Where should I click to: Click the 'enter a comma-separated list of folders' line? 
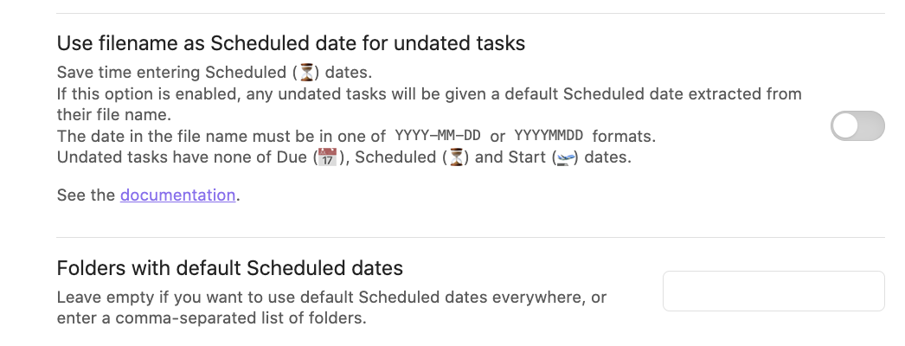click(211, 318)
